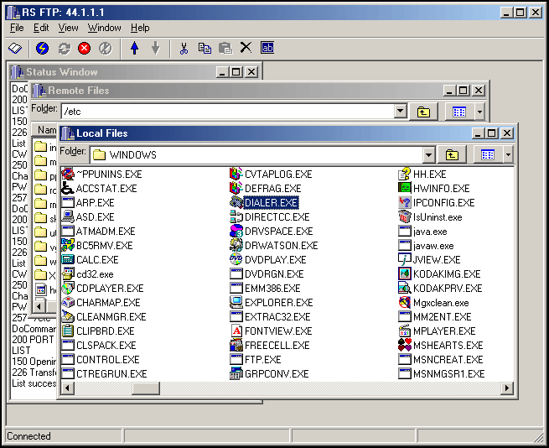Click the site manager book toolbar icon
The image size is (549, 448).
(x=15, y=48)
